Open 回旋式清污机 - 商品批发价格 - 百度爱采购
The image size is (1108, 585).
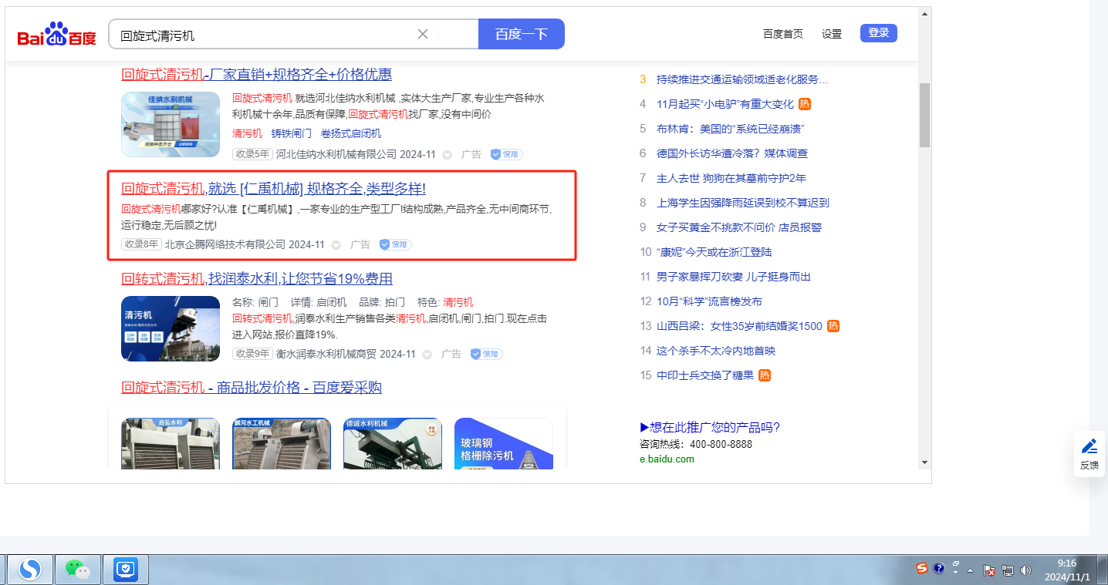coord(252,388)
